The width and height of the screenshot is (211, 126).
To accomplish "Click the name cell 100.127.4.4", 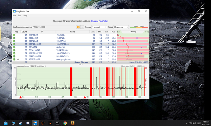I will 61,41.
